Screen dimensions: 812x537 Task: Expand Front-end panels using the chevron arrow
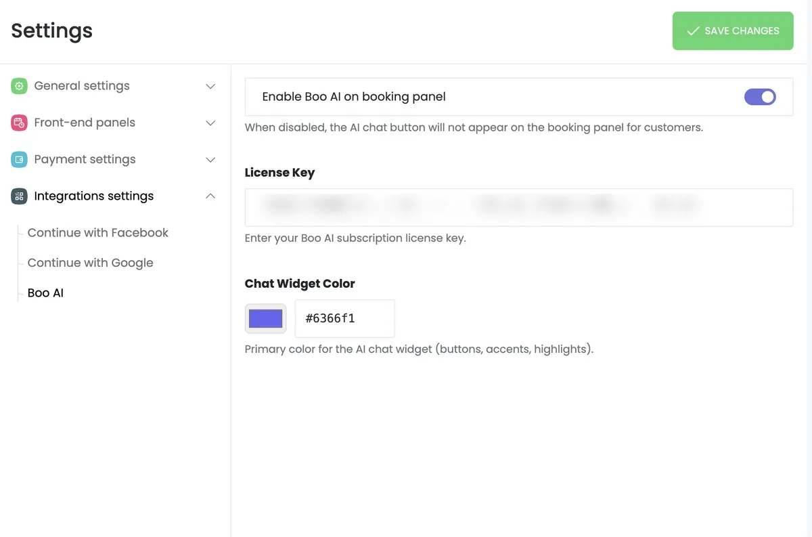[210, 123]
